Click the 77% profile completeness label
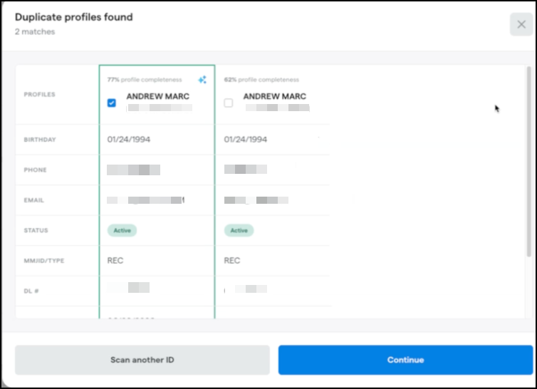The image size is (537, 389). click(x=145, y=80)
